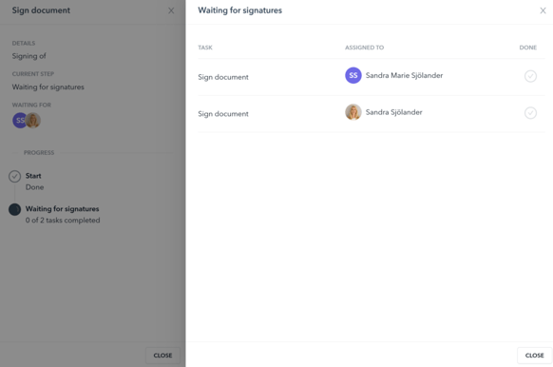Click the 'Waiting for signatures' panel title
Viewport: 553px width, 367px height.
coord(239,10)
